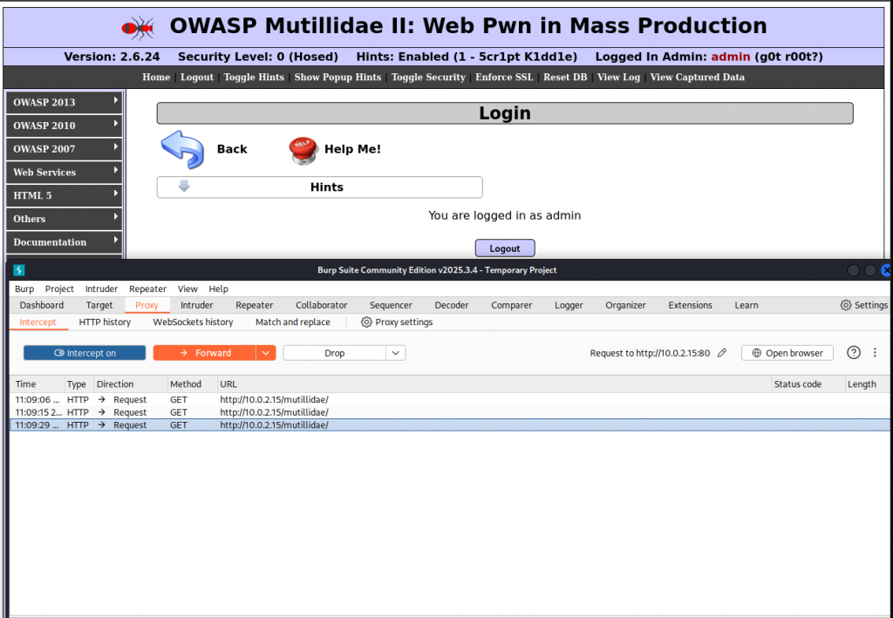Click Show Popup Hints link
Viewport: 893px width, 618px height.
[337, 78]
